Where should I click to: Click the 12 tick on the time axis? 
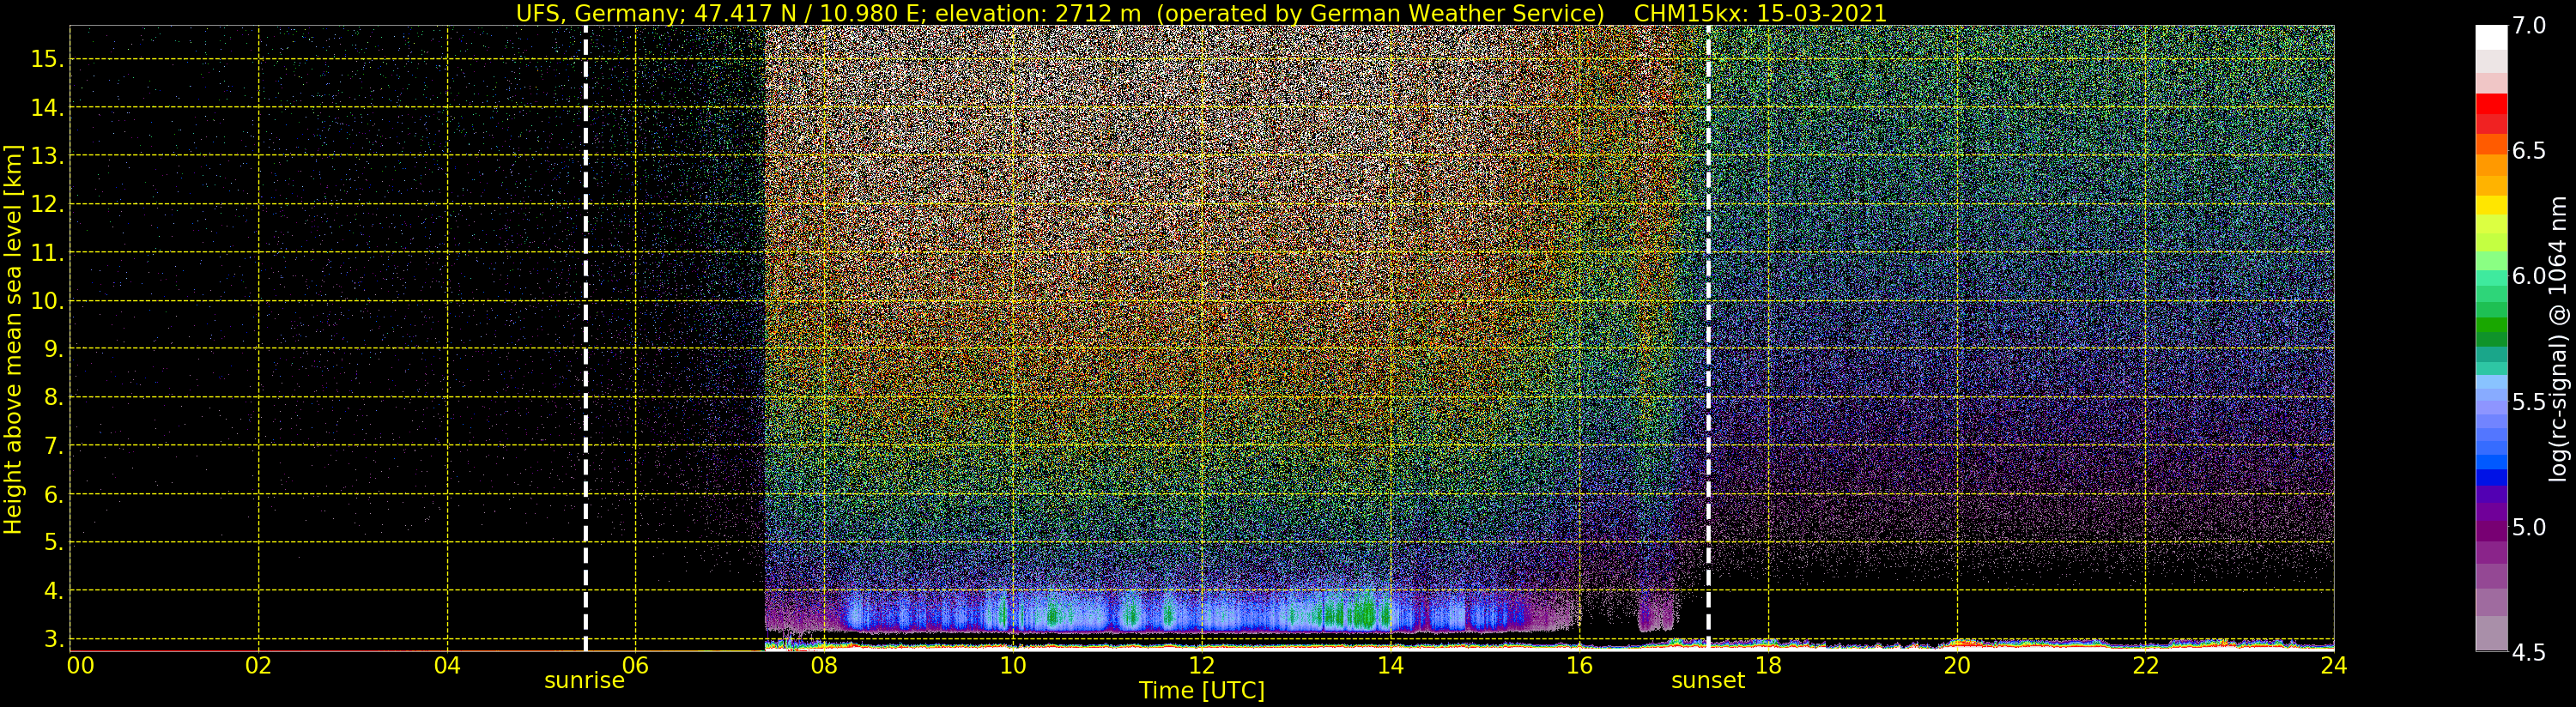click(1201, 665)
